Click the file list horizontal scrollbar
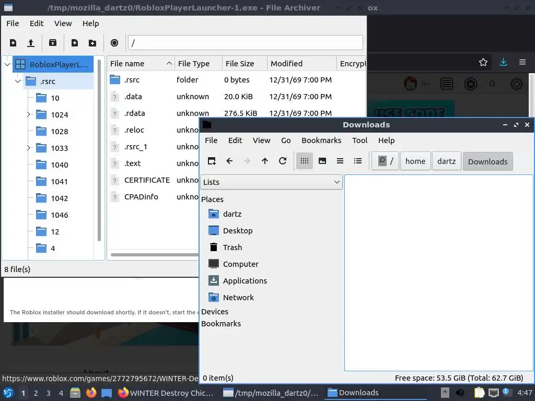The width and height of the screenshot is (535, 401). click(x=155, y=255)
